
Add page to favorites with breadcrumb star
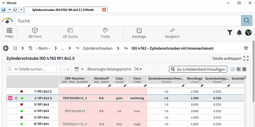[246, 48]
